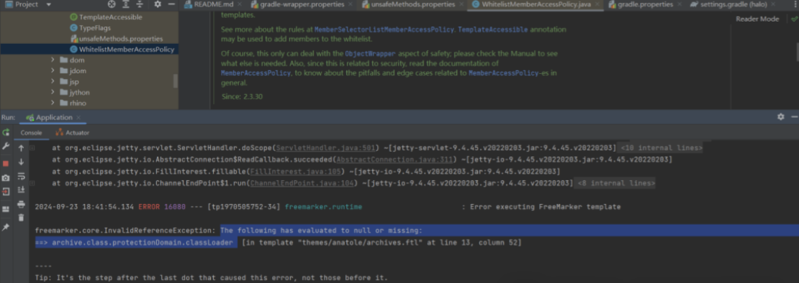Expand the rhino folder
Screen dimensions: 799x283
(53, 103)
